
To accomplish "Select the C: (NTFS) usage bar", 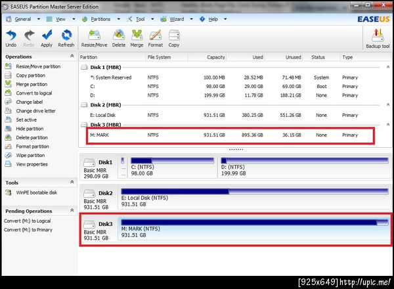I will pos(172,160).
